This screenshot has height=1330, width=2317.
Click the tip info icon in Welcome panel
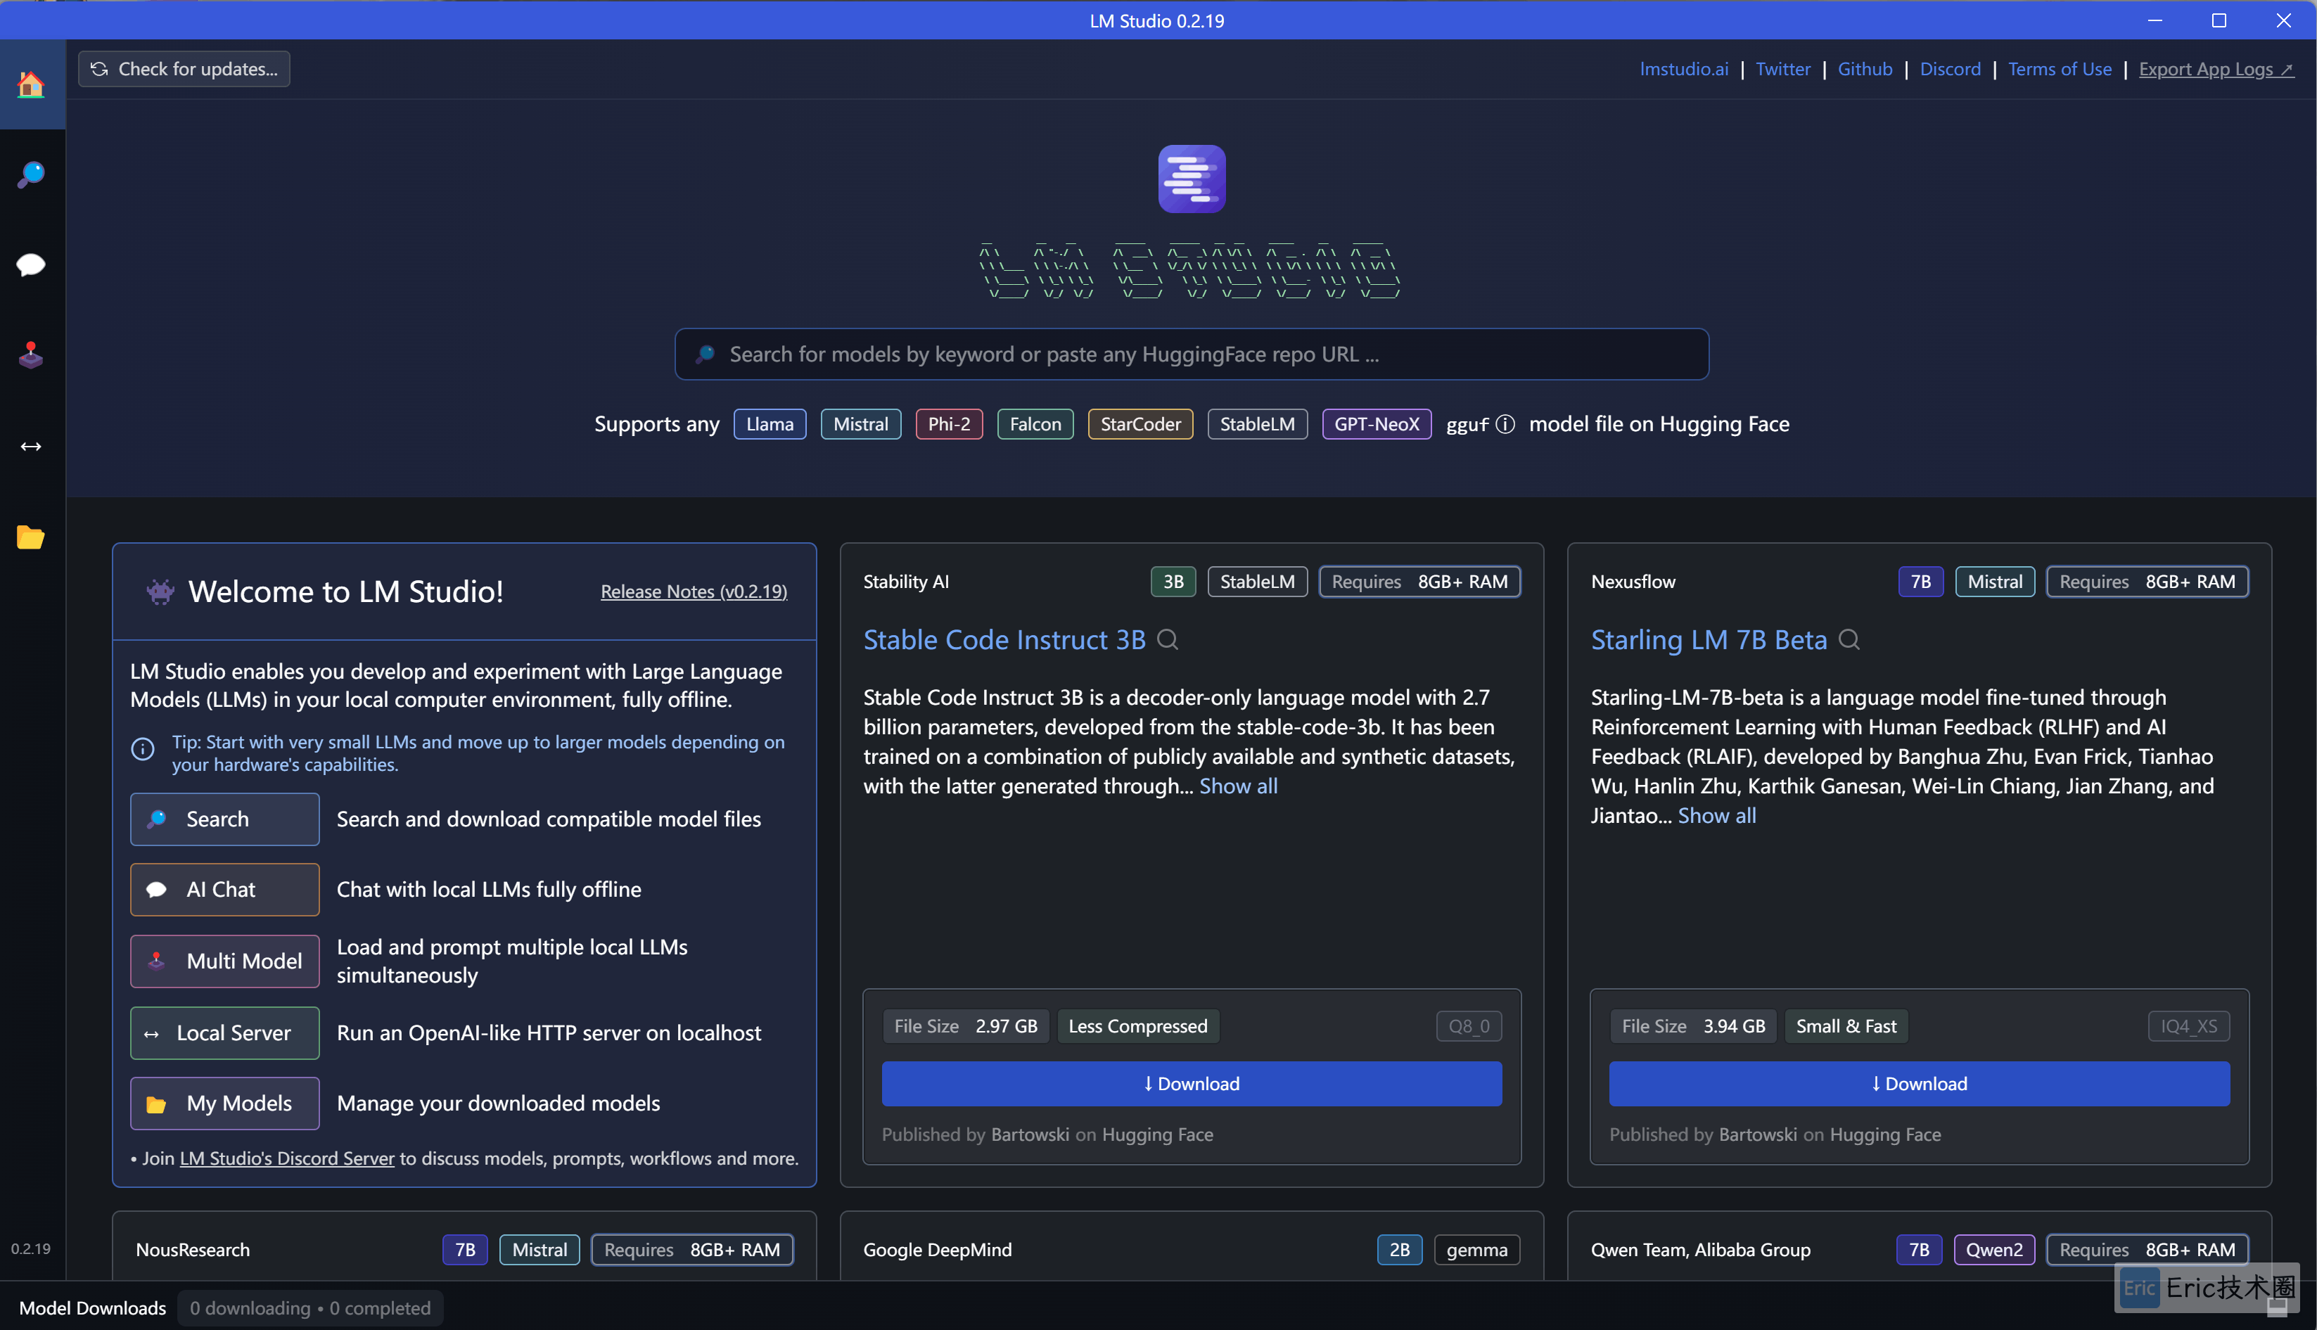pyautogui.click(x=143, y=749)
